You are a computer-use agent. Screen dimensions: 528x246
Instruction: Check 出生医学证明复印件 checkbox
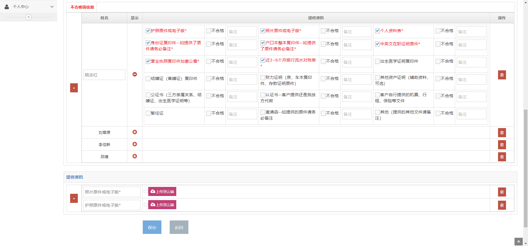coord(377,61)
